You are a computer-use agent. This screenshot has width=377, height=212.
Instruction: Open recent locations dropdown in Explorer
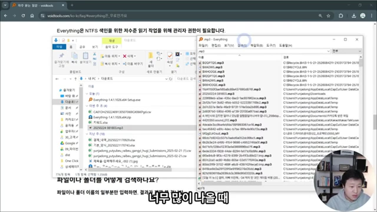[70, 79]
